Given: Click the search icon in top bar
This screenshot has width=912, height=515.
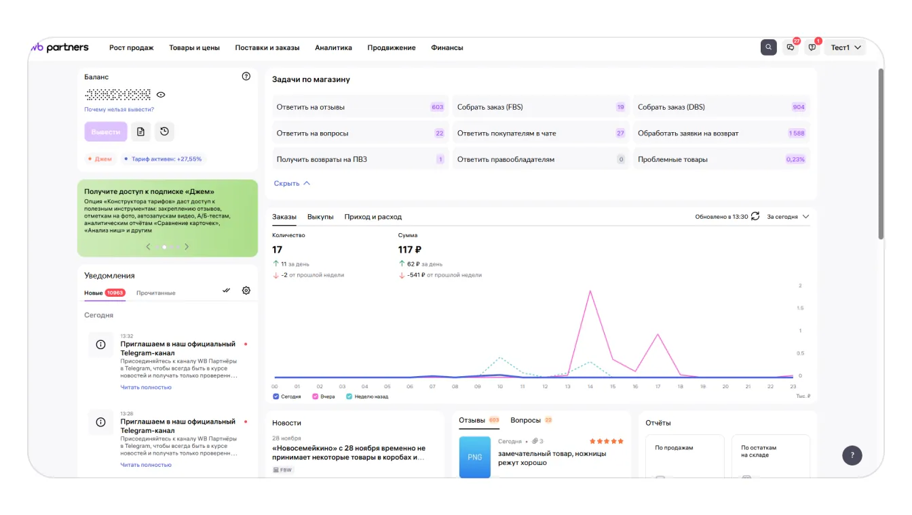Looking at the screenshot, I should click(x=768, y=47).
